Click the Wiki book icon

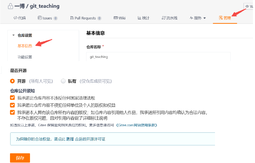(x=116, y=18)
